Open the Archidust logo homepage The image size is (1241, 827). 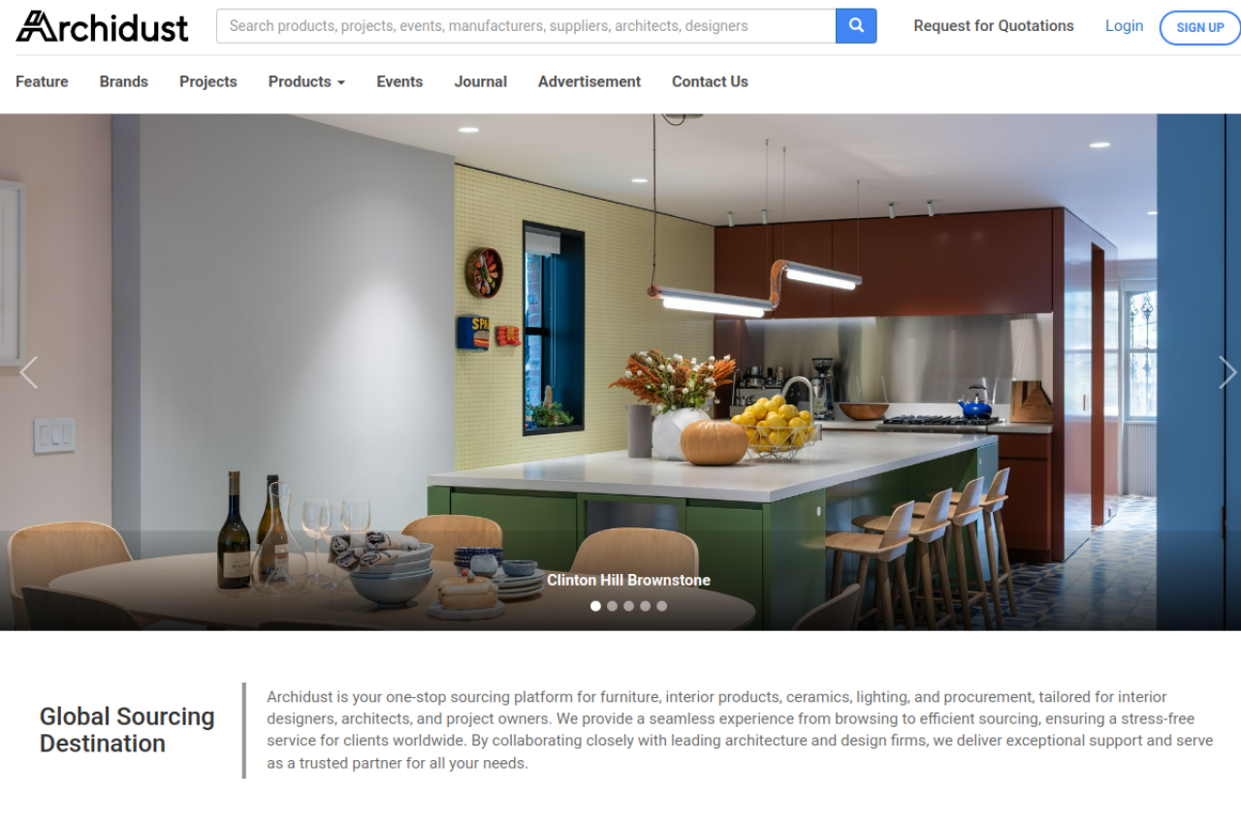click(102, 26)
